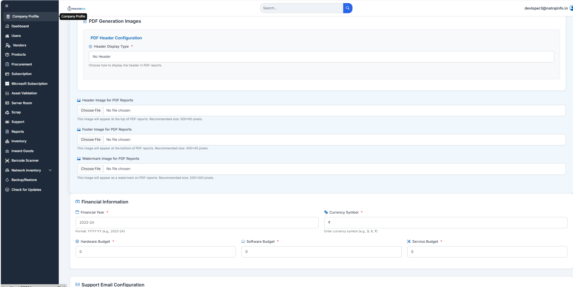The height and width of the screenshot is (287, 573).
Task: Open Server Room in sidebar
Action: [x=22, y=103]
